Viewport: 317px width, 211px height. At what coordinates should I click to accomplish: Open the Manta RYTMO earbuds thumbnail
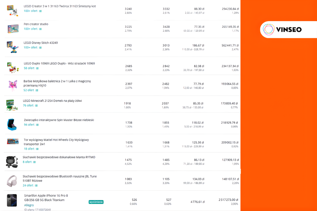[x=12, y=162]
